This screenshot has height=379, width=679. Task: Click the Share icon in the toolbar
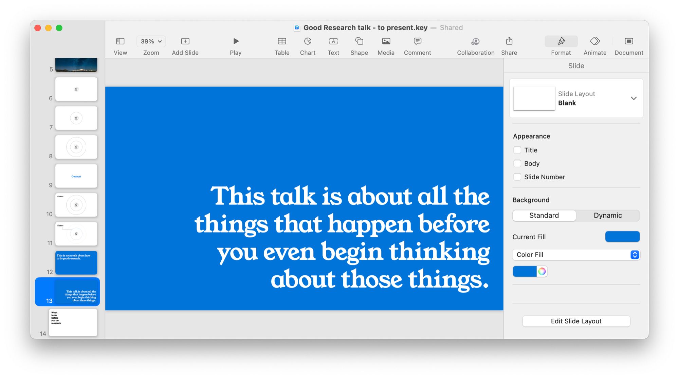[509, 41]
